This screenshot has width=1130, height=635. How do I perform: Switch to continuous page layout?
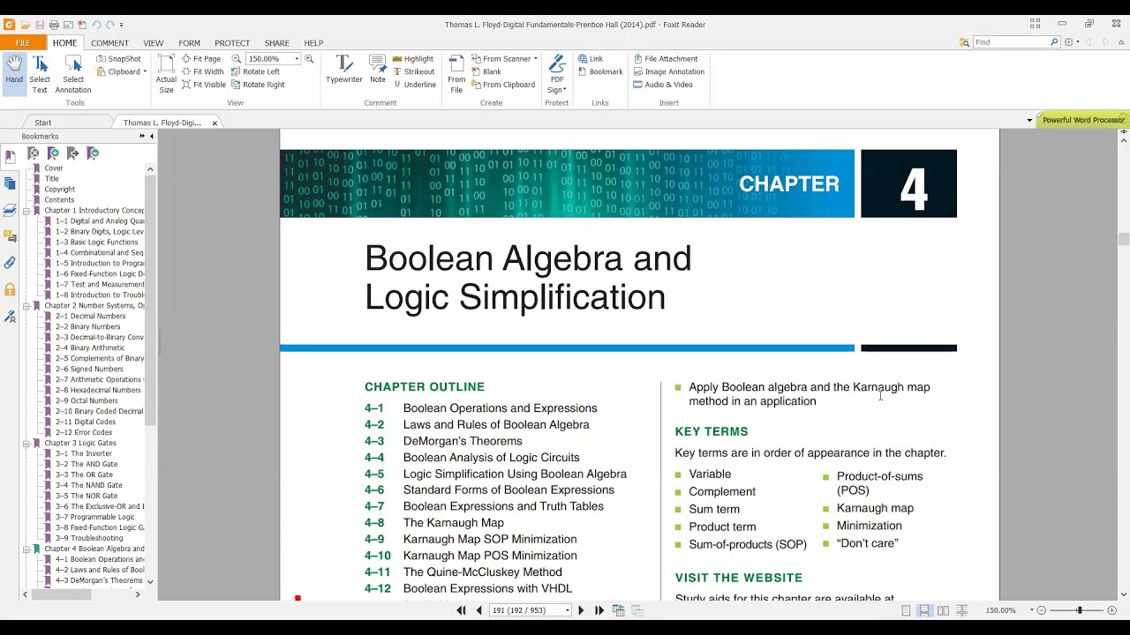point(924,610)
